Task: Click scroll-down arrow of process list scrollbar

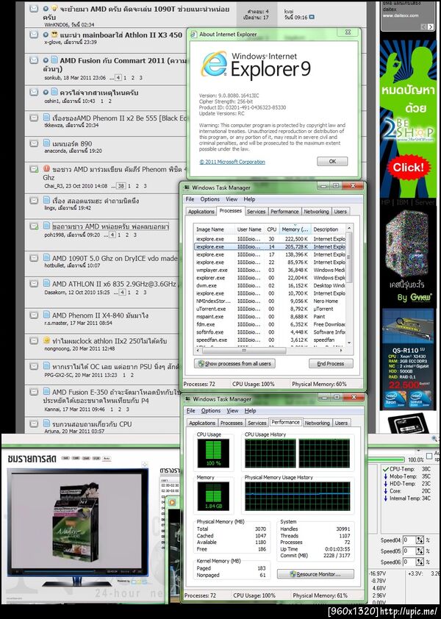Action: point(349,343)
